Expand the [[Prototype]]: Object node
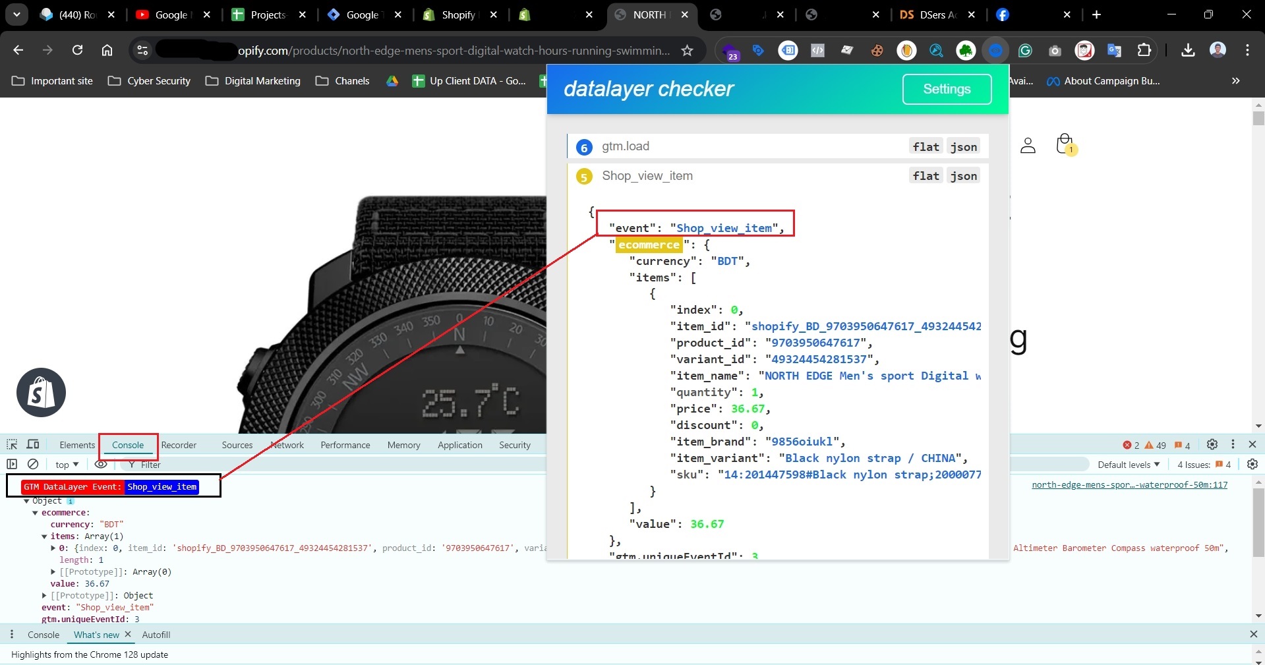 click(44, 596)
